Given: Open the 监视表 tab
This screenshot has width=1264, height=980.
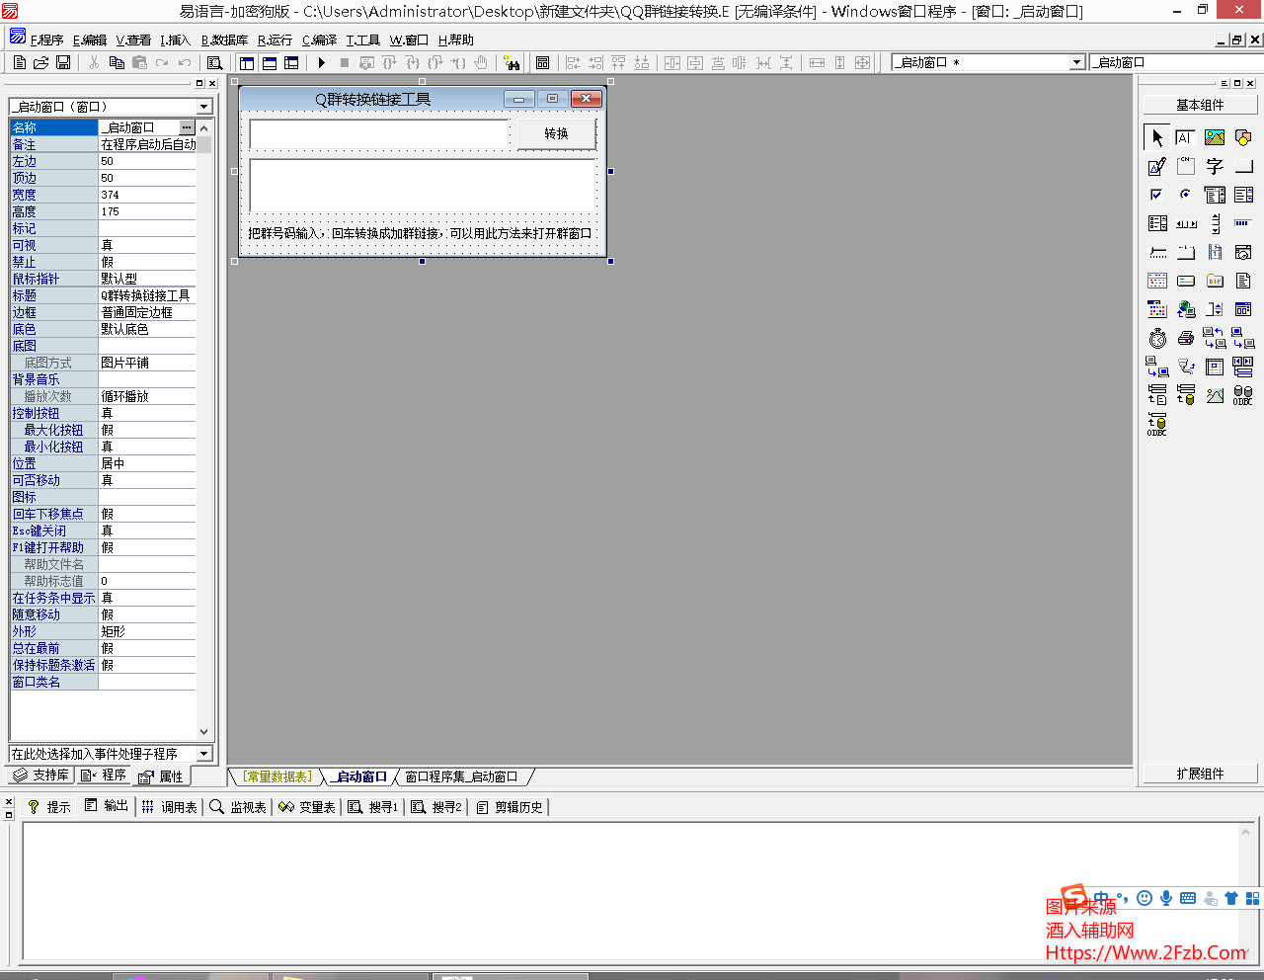Looking at the screenshot, I should pyautogui.click(x=238, y=807).
